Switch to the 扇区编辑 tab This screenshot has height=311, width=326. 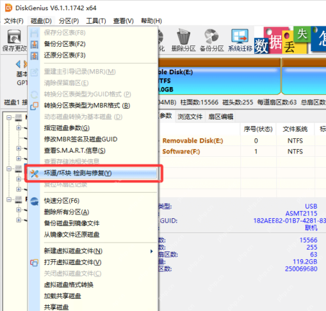(x=221, y=116)
